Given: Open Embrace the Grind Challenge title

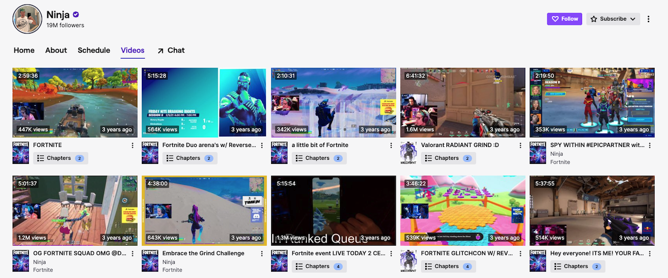Looking at the screenshot, I should [203, 253].
